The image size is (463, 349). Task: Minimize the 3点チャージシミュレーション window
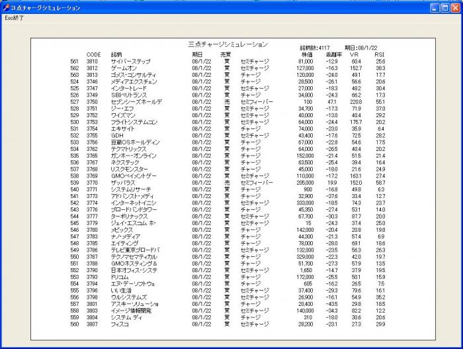pyautogui.click(x=435, y=7)
